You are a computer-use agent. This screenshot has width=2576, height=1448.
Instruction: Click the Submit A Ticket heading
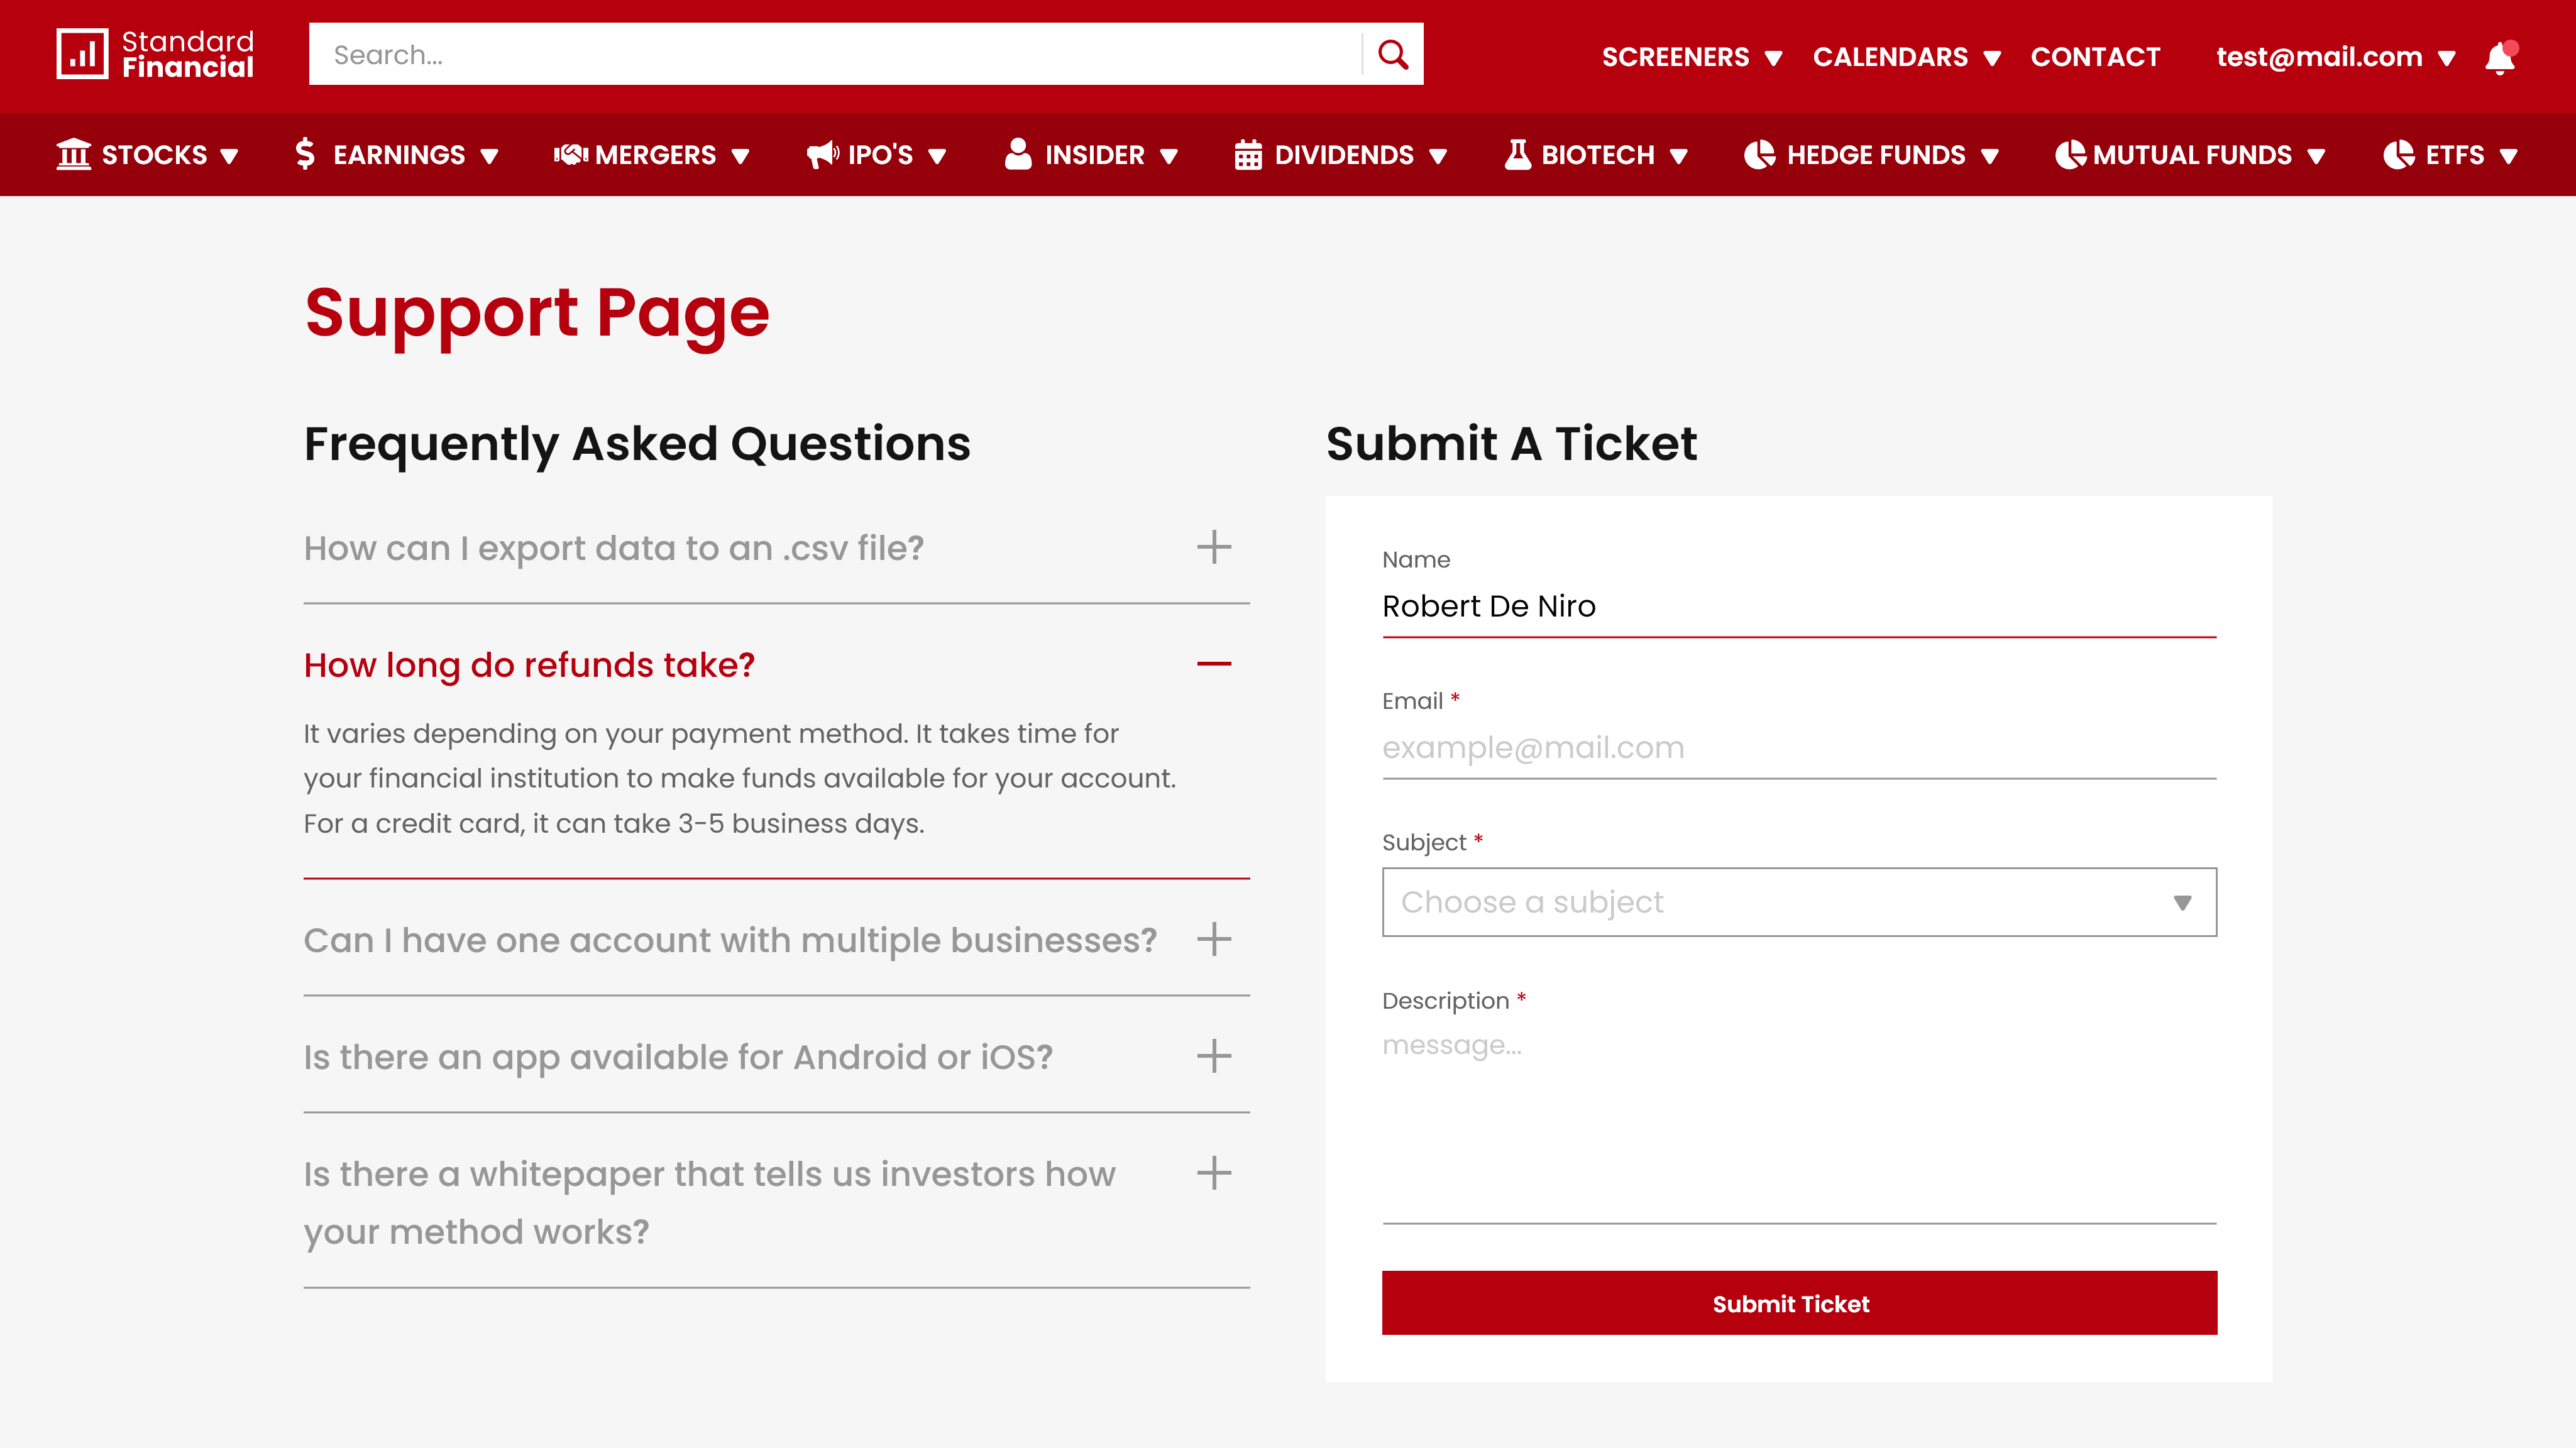click(1511, 443)
